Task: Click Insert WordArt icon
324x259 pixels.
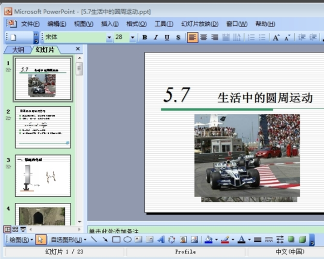Action: coord(160,240)
